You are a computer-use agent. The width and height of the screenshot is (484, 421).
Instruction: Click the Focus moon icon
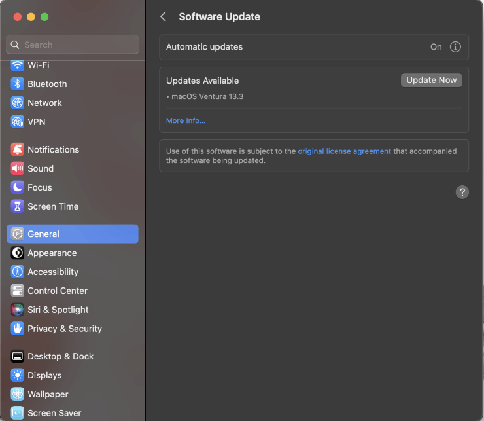17,187
